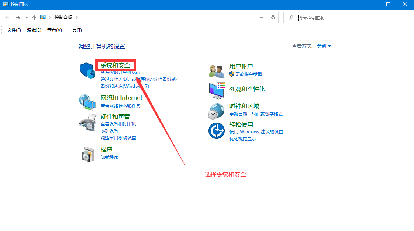Open the 外观和个性化 category

coord(247,89)
